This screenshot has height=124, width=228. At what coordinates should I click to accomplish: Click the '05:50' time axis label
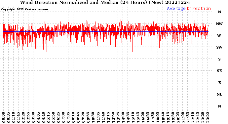tap(53, 118)
